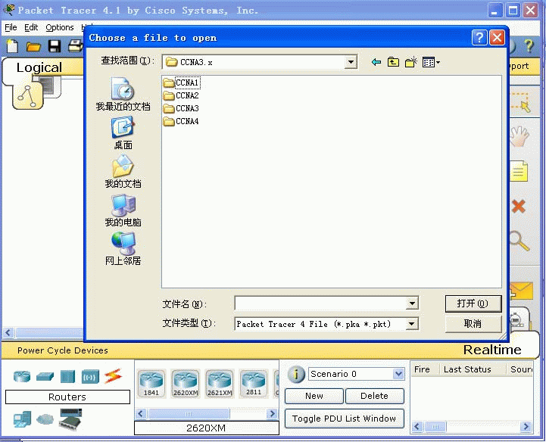546x442 pixels.
Task: Select the Inspect magnifier tool
Action: pos(519,241)
